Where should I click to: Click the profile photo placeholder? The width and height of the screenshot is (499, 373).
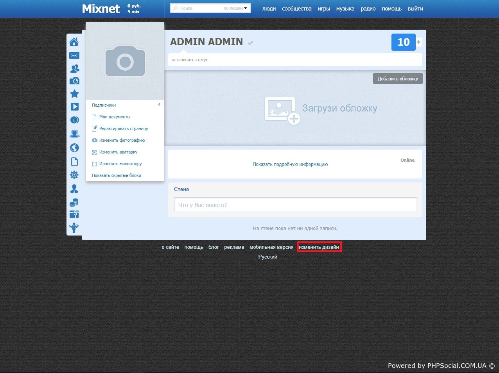coord(125,61)
